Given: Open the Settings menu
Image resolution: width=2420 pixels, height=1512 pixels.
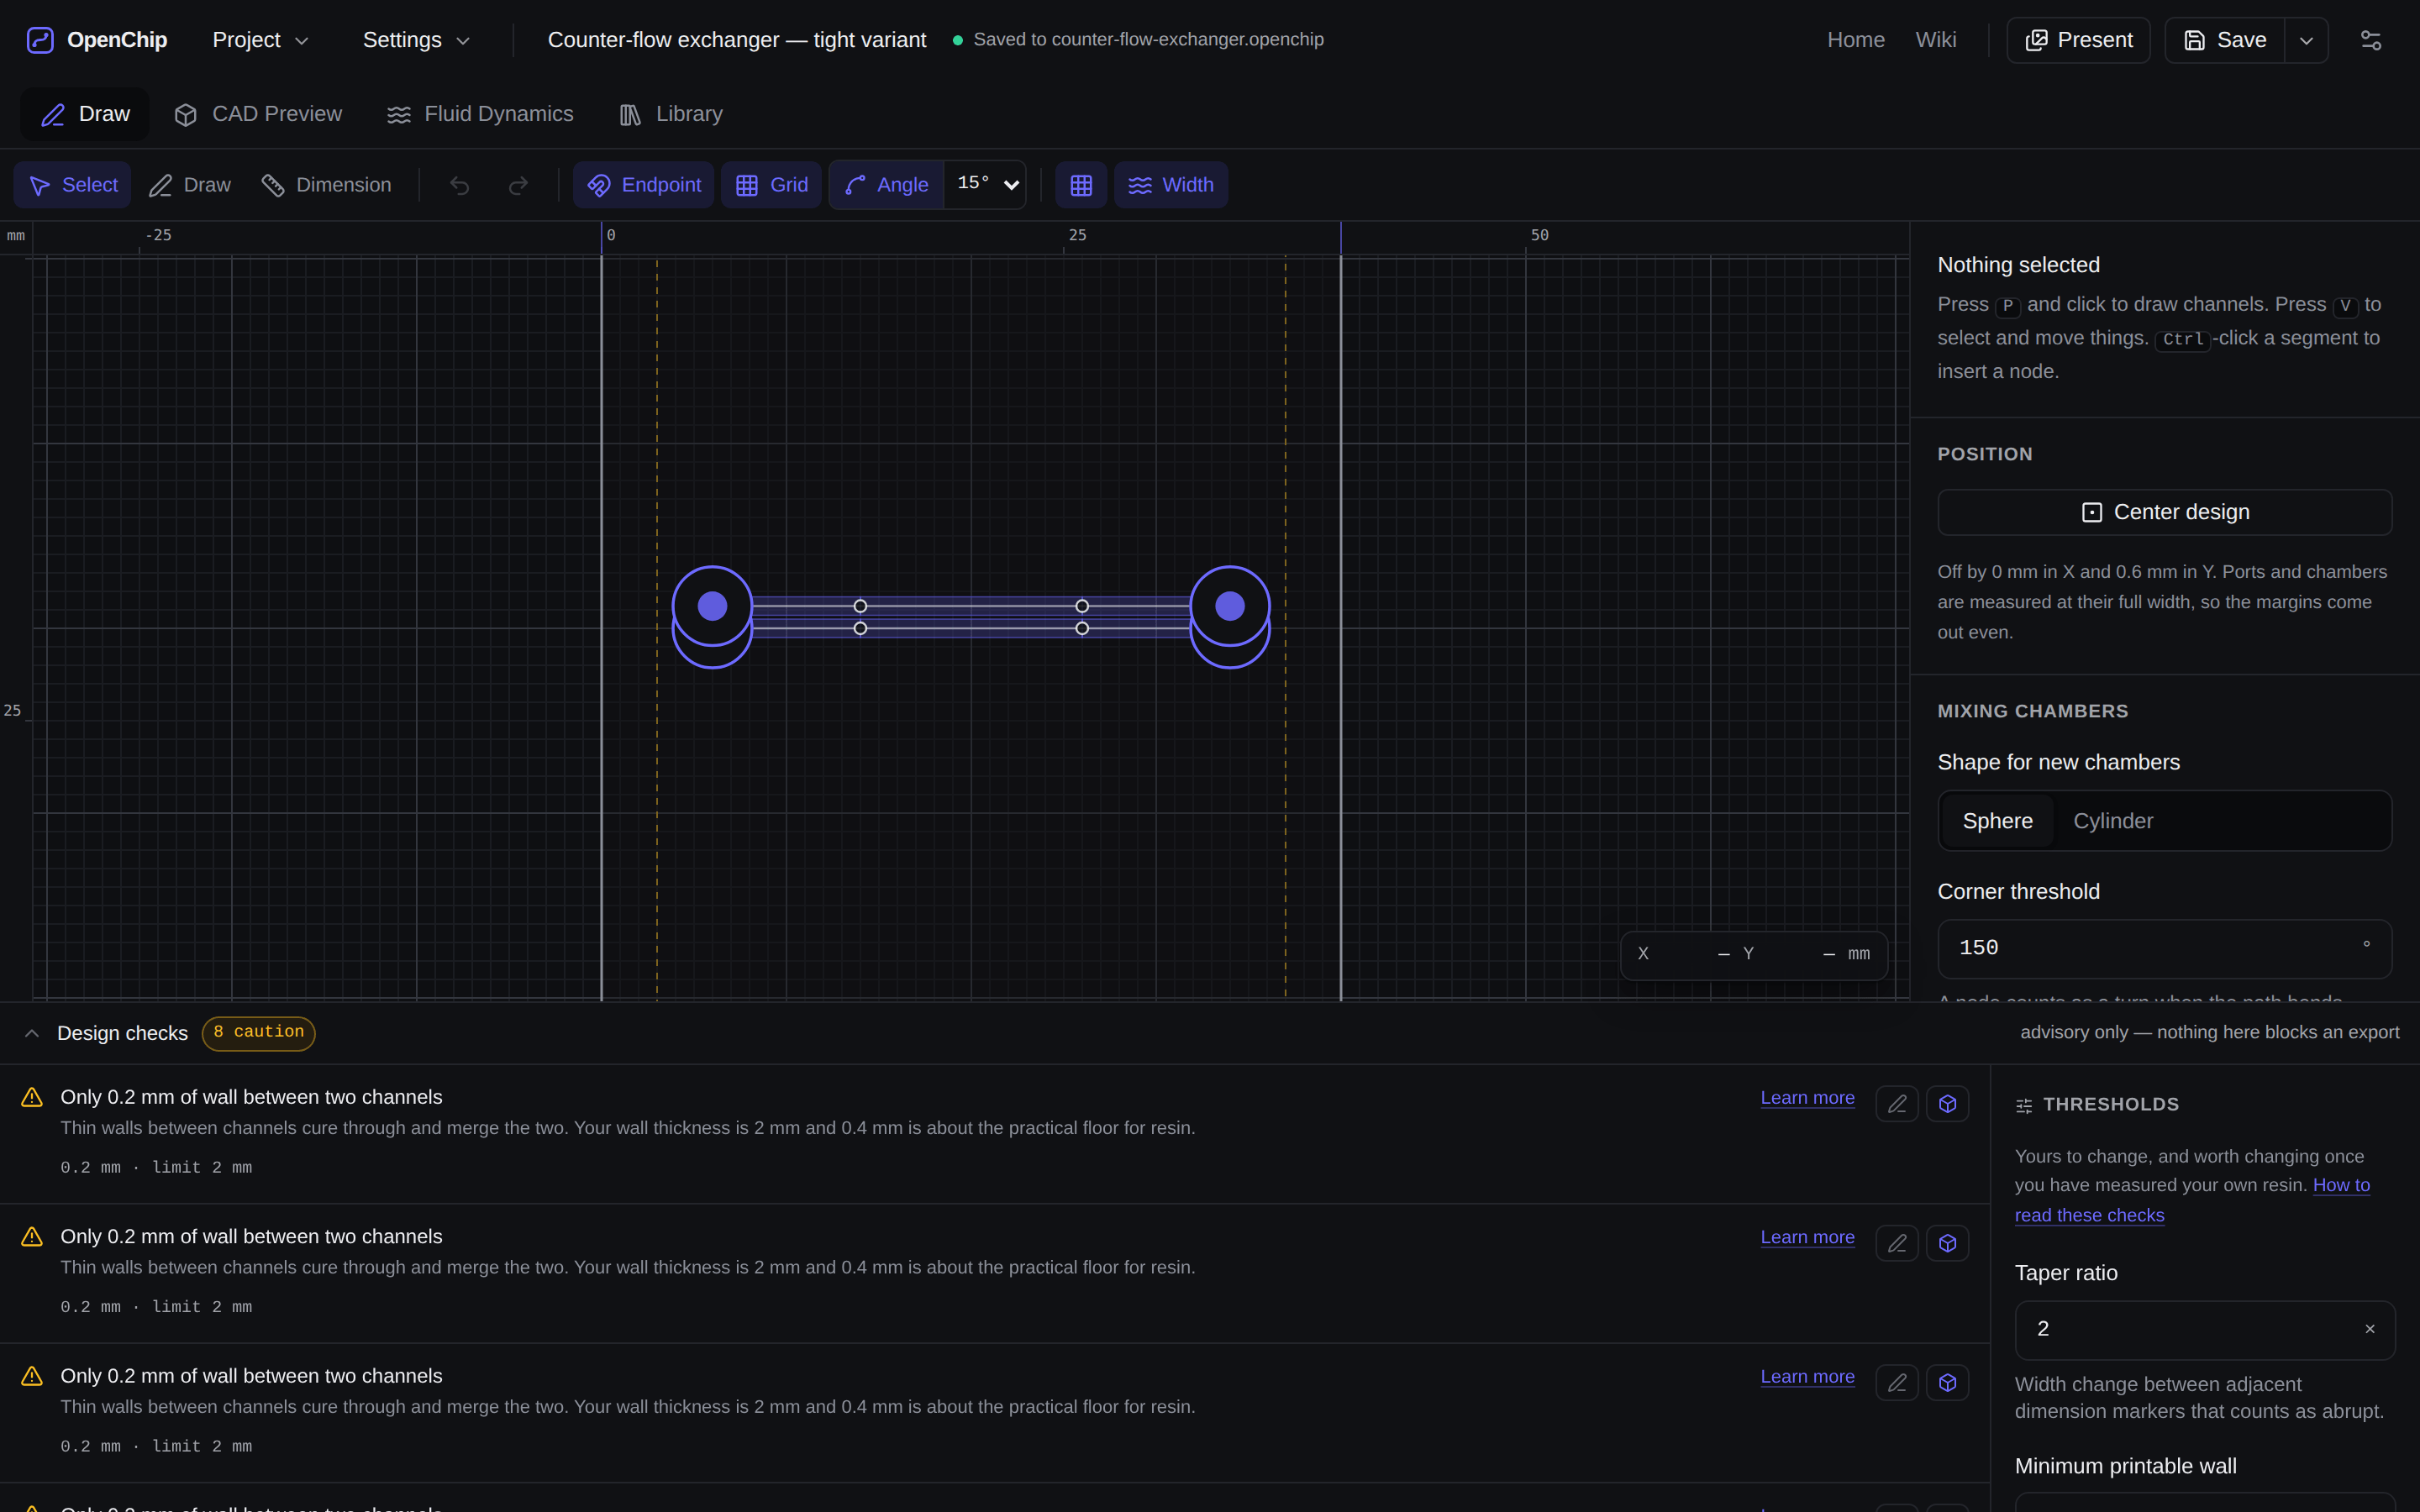Looking at the screenshot, I should (x=416, y=40).
